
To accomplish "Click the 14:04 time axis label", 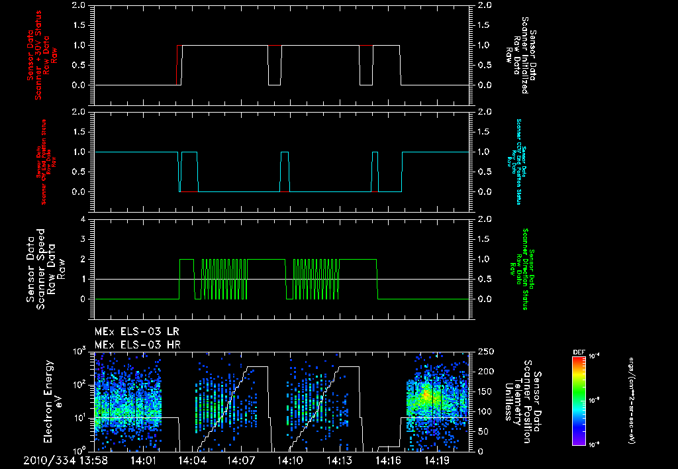I will pyautogui.click(x=192, y=461).
